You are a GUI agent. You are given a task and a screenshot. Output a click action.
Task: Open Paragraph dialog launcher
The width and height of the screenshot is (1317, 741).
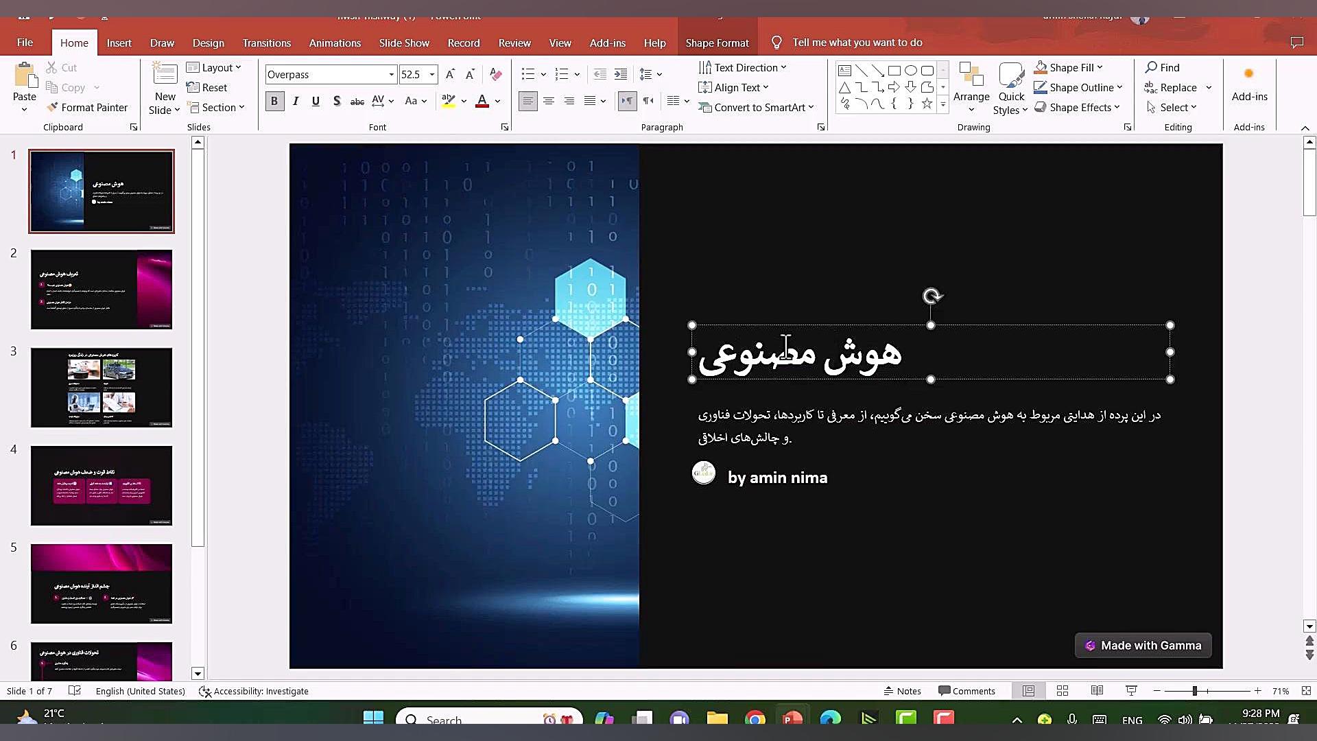click(821, 127)
